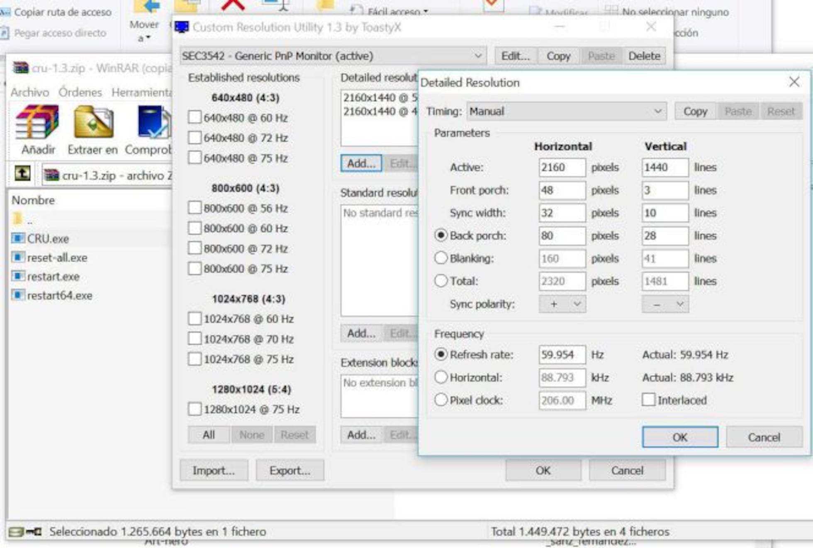813x548 pixels.
Task: Select the CRU.exe file icon
Action: point(18,238)
